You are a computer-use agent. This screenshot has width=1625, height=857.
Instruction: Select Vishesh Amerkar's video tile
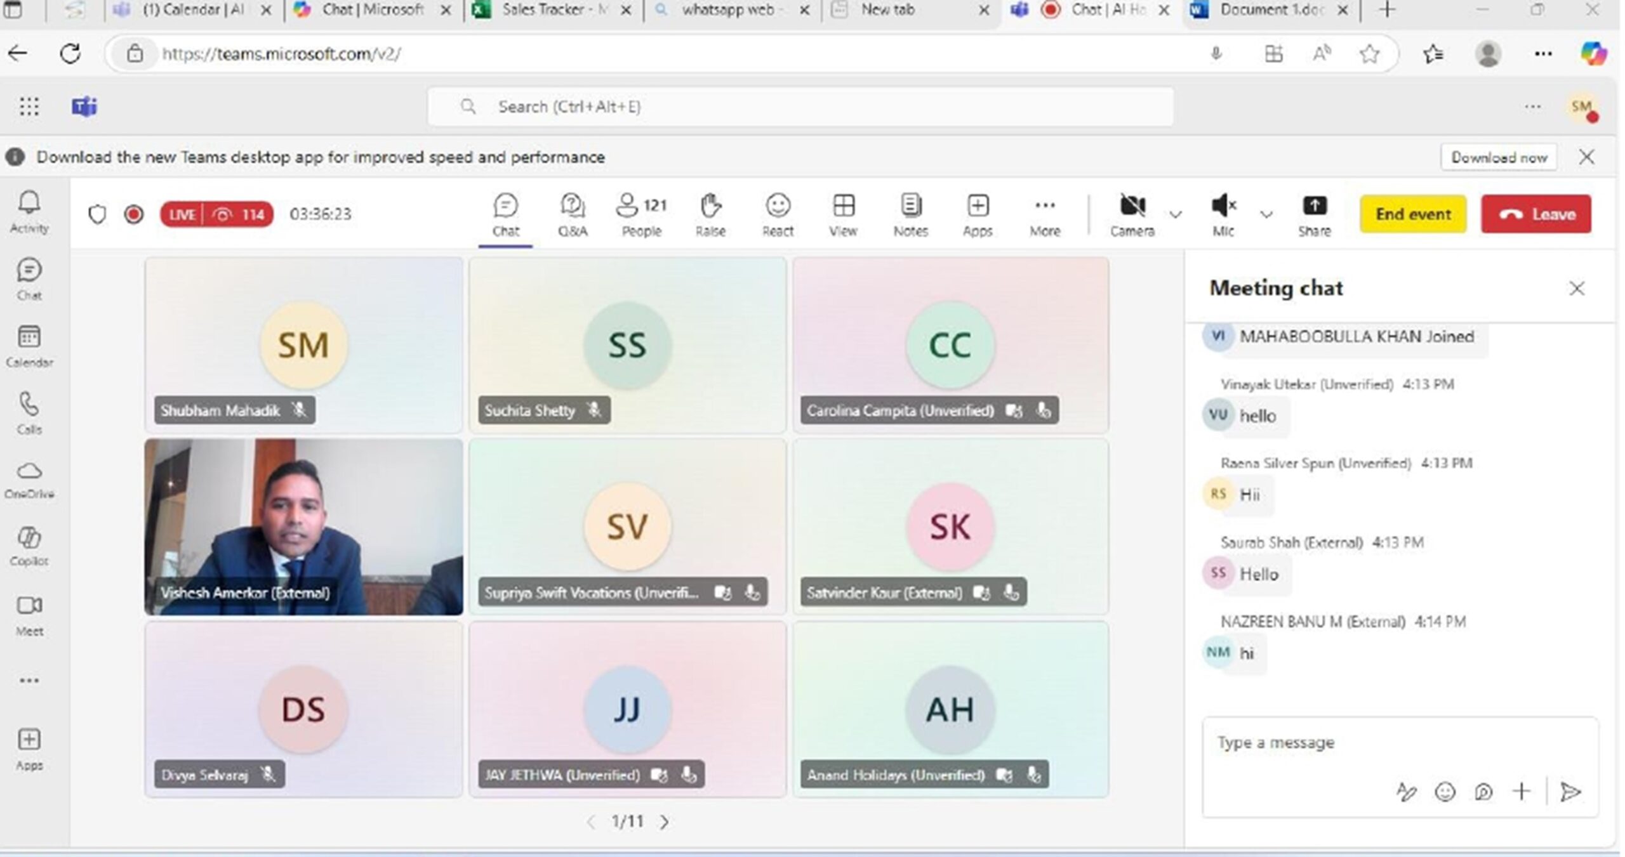tap(304, 527)
